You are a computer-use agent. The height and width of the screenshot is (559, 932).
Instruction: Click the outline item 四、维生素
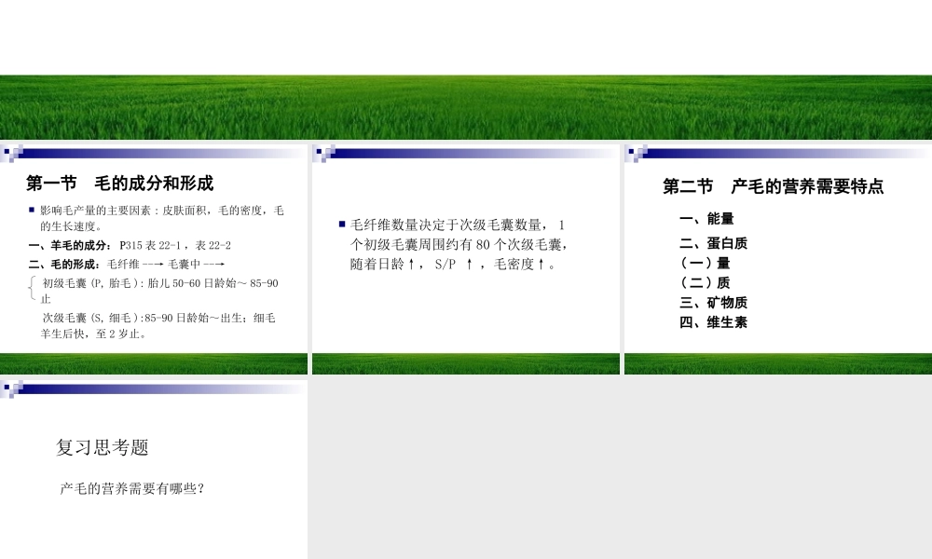click(x=713, y=322)
